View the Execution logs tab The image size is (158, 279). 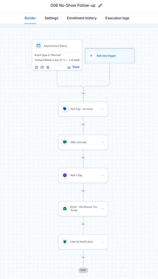(117, 18)
